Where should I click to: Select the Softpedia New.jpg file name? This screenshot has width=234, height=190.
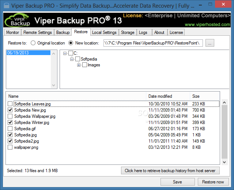[30, 110]
